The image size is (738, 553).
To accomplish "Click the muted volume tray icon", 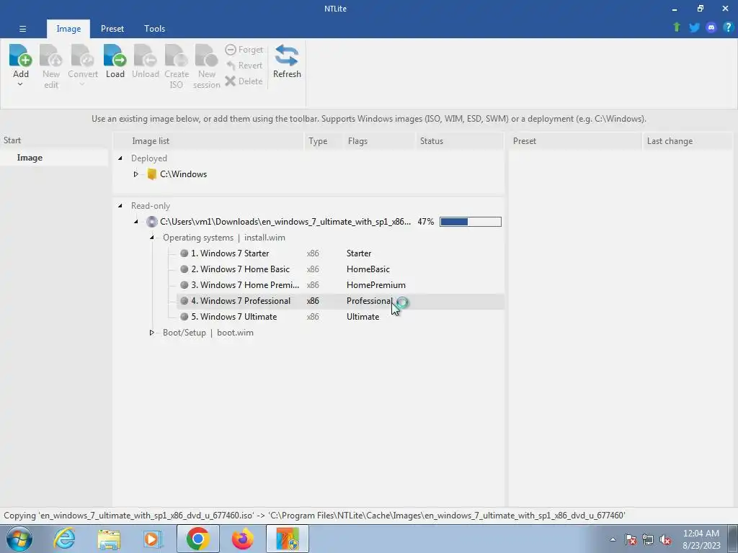I will pos(665,540).
